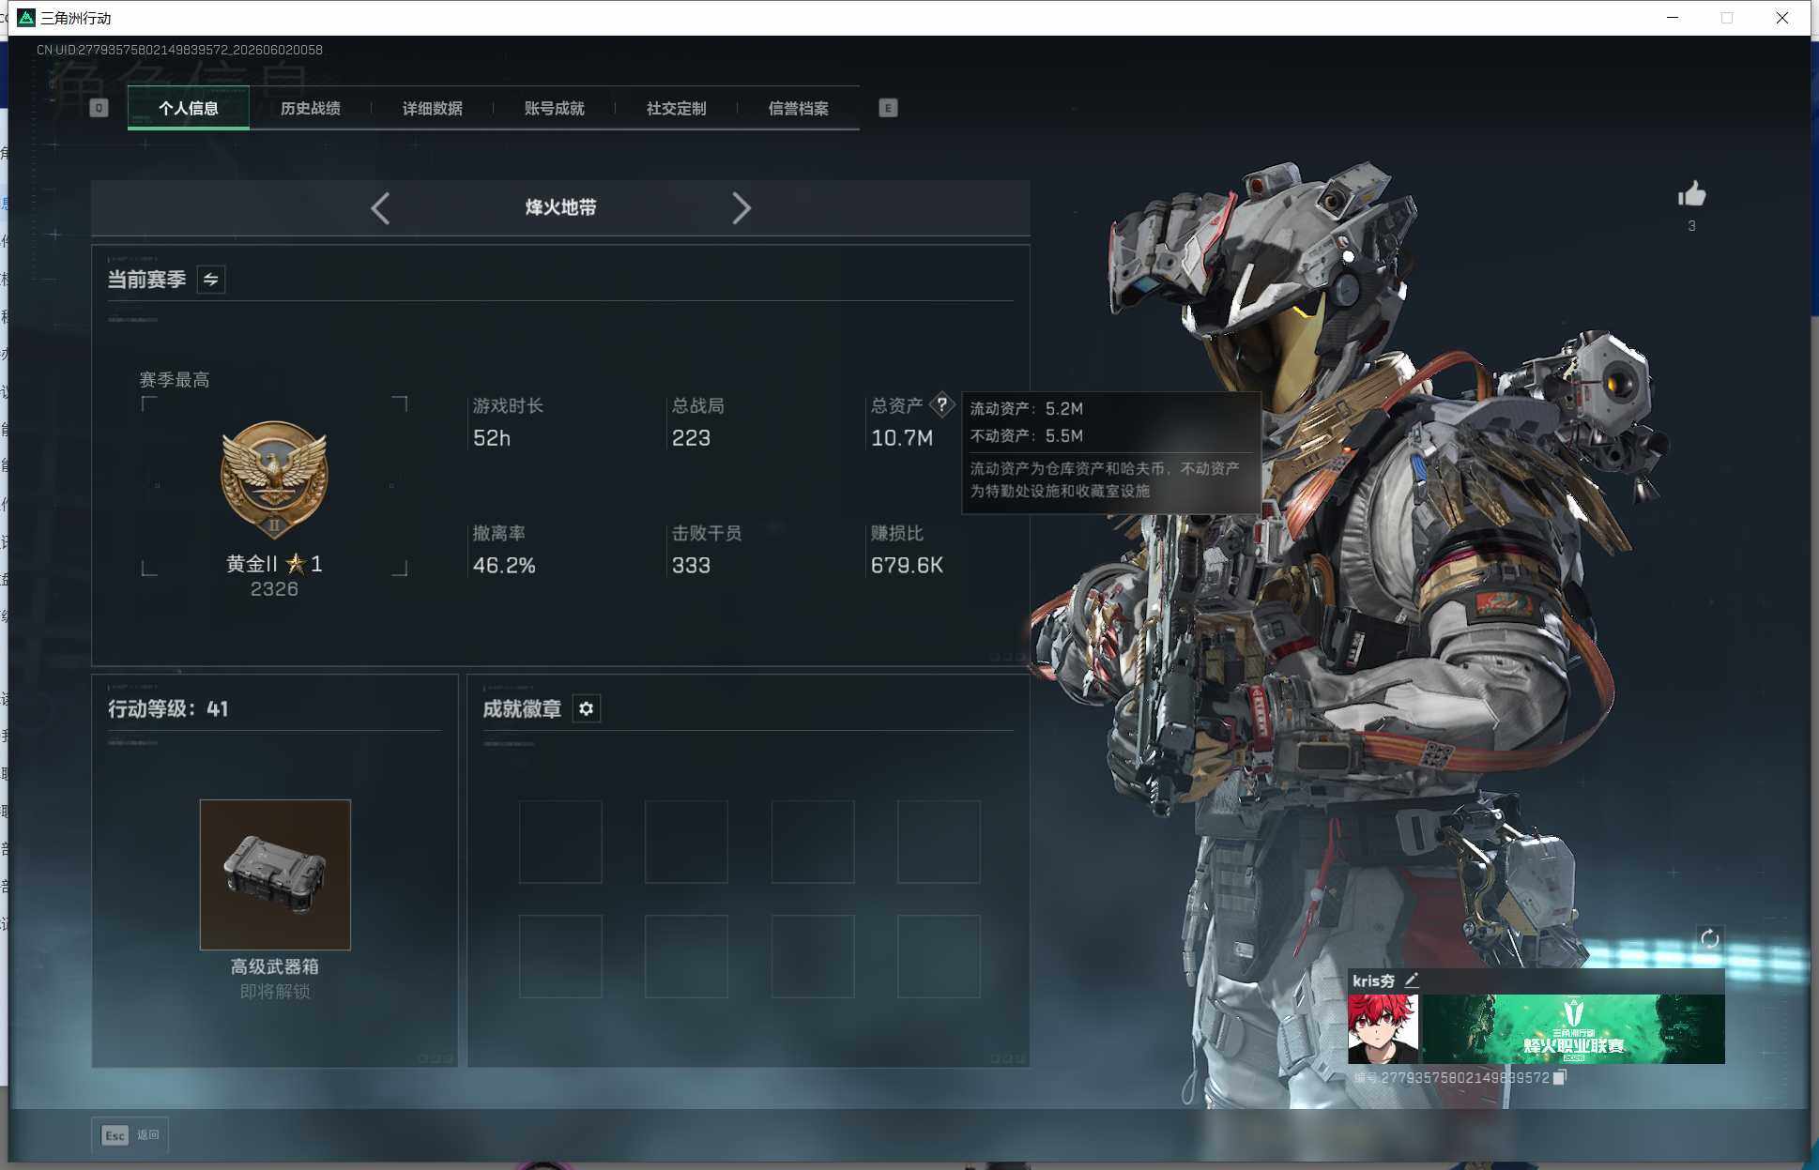Click the 烽火地带 mode title
Screen dimensions: 1819x1170
pos(561,207)
